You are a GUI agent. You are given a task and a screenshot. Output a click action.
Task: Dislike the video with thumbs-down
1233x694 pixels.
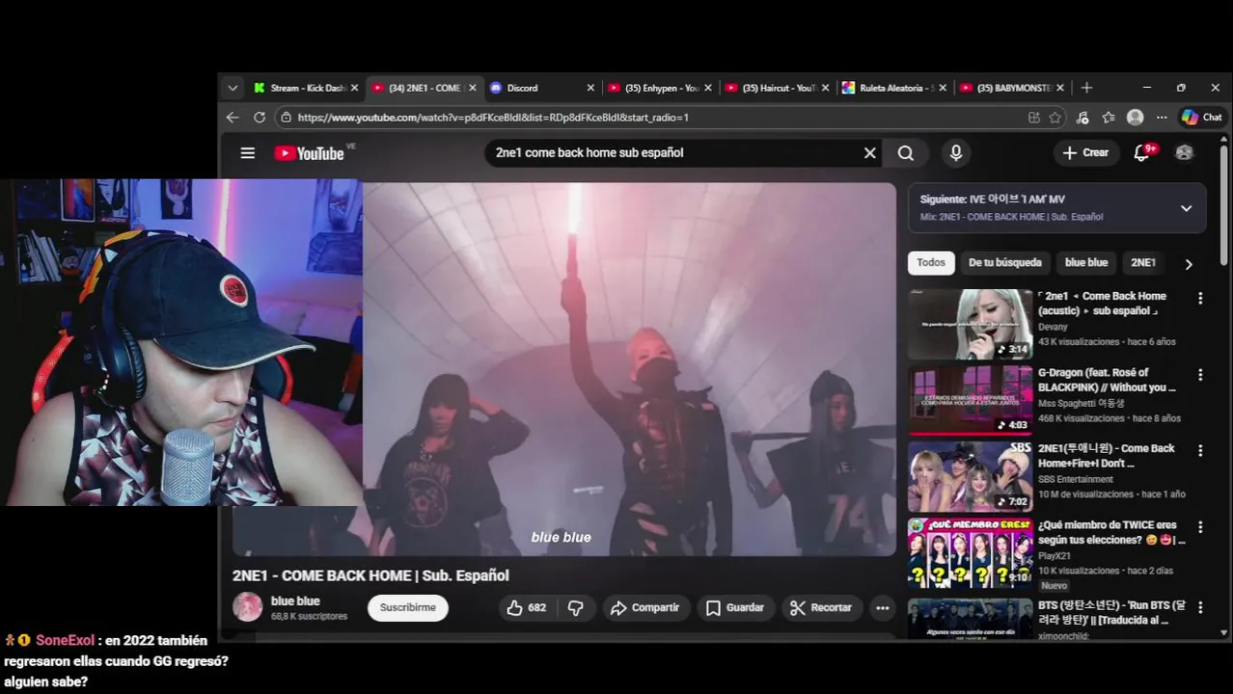point(576,607)
